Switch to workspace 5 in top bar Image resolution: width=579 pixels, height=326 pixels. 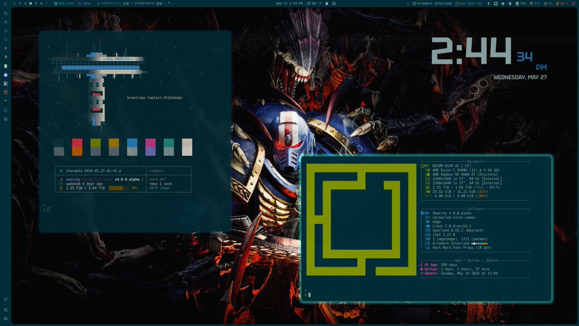click(36, 3)
